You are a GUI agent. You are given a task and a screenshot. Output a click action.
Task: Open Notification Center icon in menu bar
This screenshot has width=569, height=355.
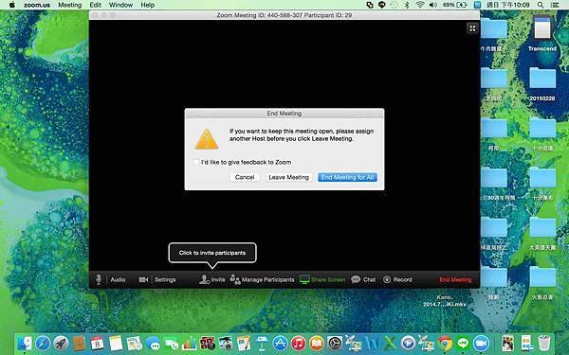(555, 5)
